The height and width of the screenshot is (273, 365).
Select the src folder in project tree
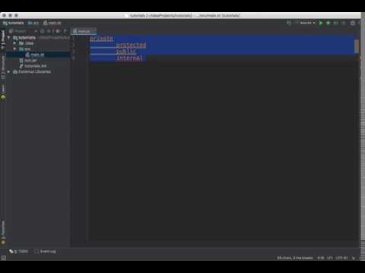[25, 49]
